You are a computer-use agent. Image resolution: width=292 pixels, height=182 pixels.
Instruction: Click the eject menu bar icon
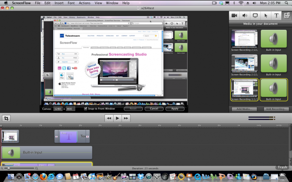(x=248, y=3)
